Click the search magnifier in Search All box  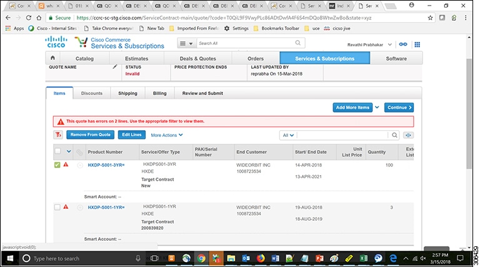[298, 43]
